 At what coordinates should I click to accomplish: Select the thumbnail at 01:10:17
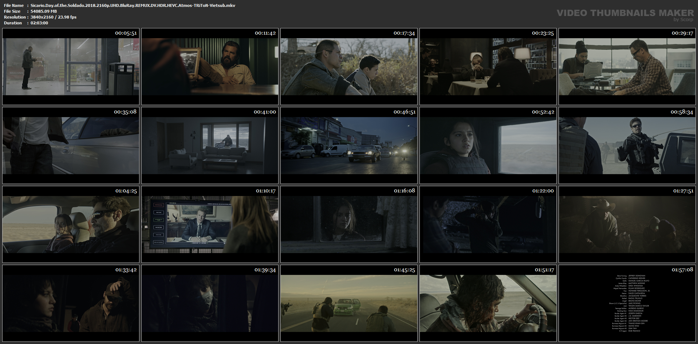click(x=210, y=224)
